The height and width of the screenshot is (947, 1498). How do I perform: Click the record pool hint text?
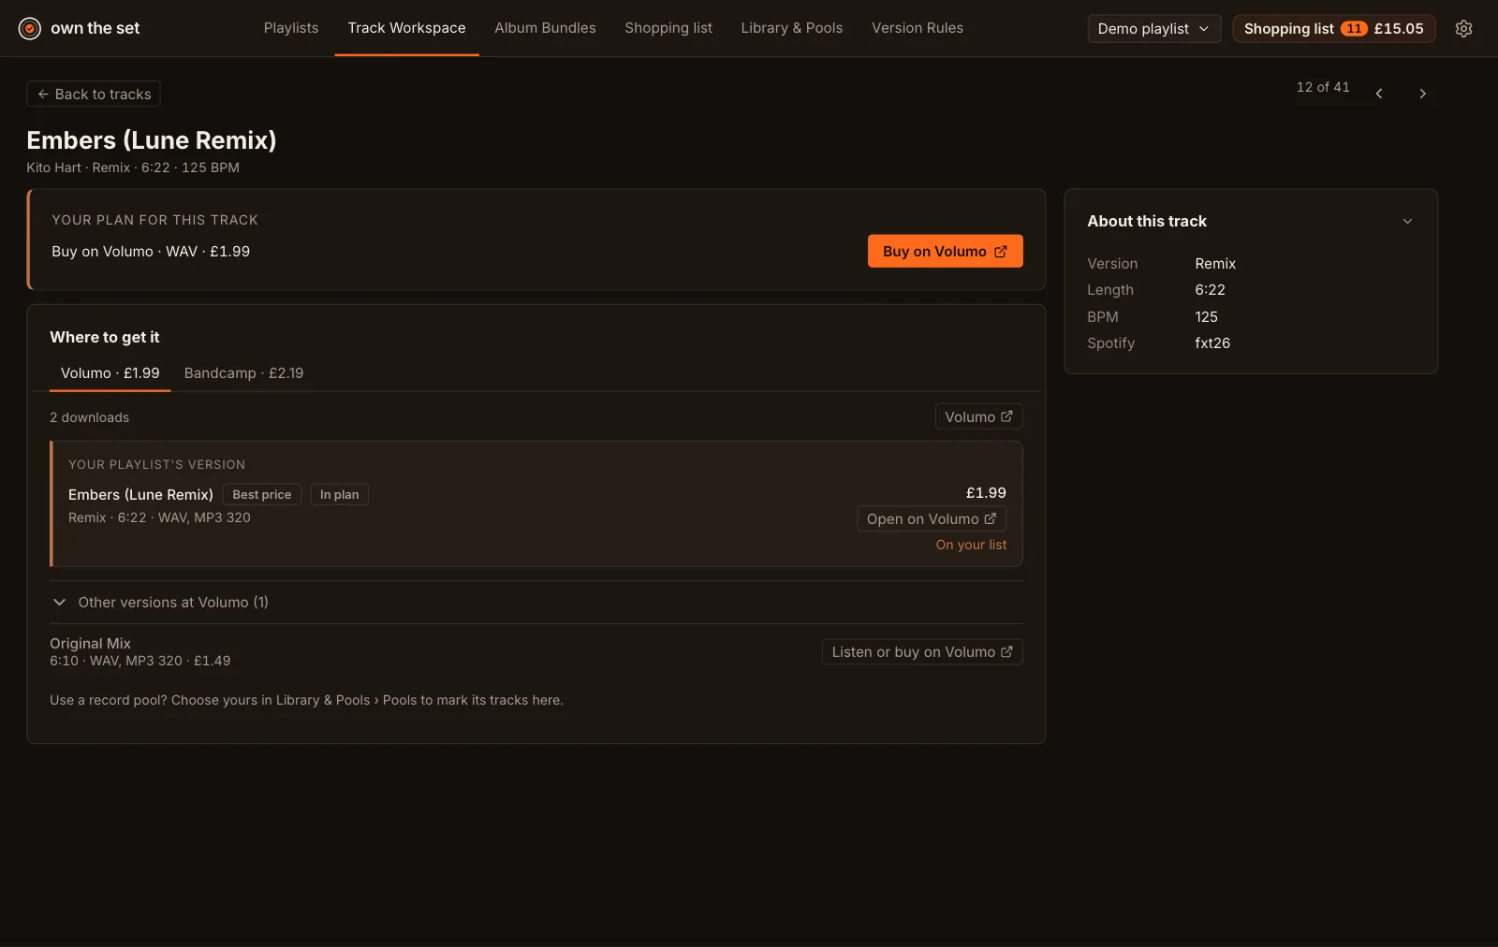(x=306, y=700)
